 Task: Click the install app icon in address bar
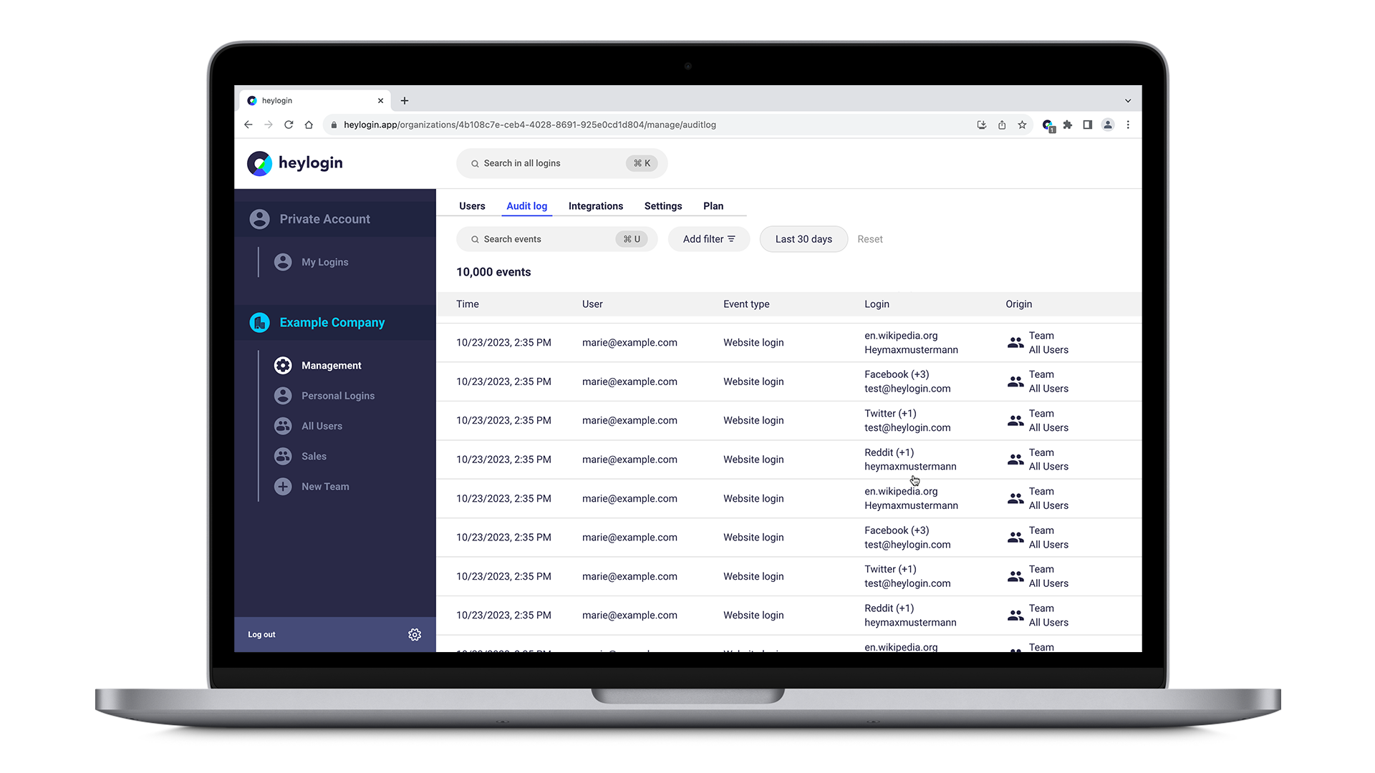point(982,125)
